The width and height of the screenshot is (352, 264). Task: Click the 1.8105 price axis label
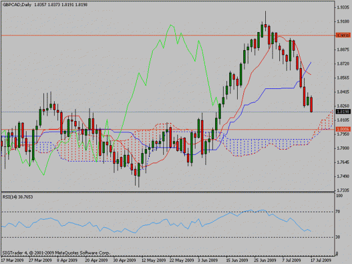pos(343,120)
